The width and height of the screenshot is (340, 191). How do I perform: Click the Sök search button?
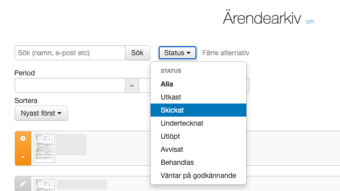click(138, 53)
